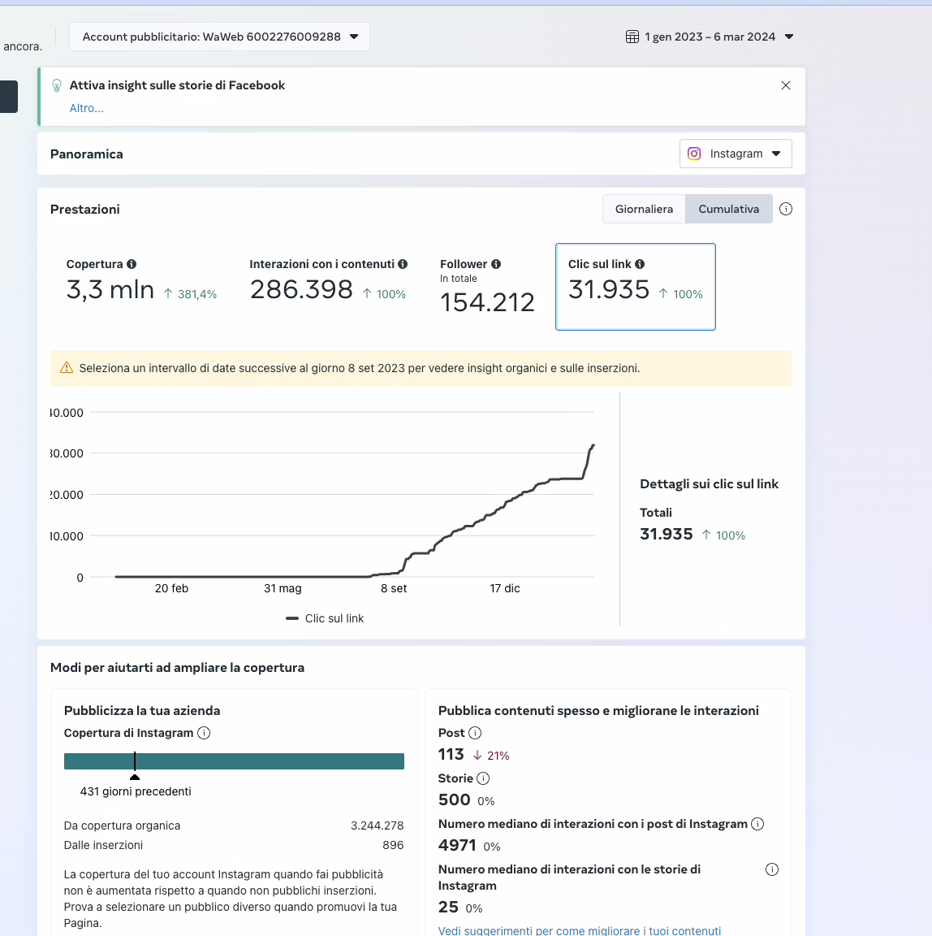Click the warning triangle in the date notice
932x936 pixels.
[67, 367]
